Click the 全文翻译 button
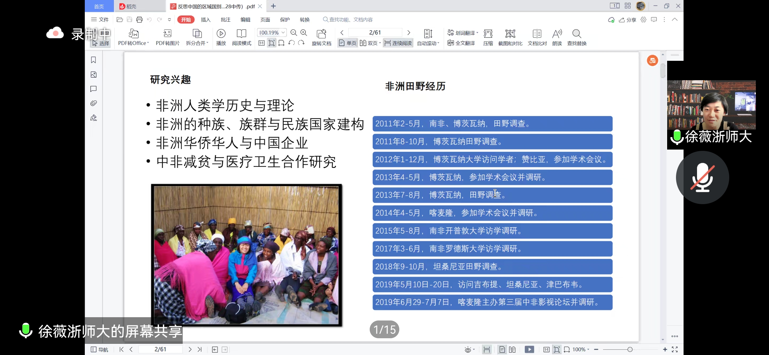This screenshot has height=355, width=769. tap(461, 43)
